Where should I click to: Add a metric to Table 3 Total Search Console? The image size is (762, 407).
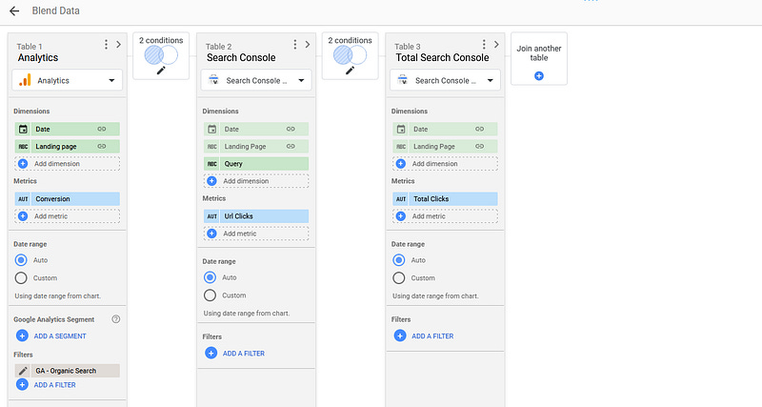point(445,216)
